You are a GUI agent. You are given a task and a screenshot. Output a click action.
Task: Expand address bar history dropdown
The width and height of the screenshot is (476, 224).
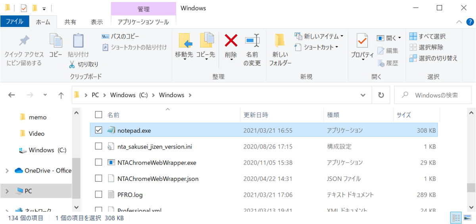pyautogui.click(x=363, y=95)
